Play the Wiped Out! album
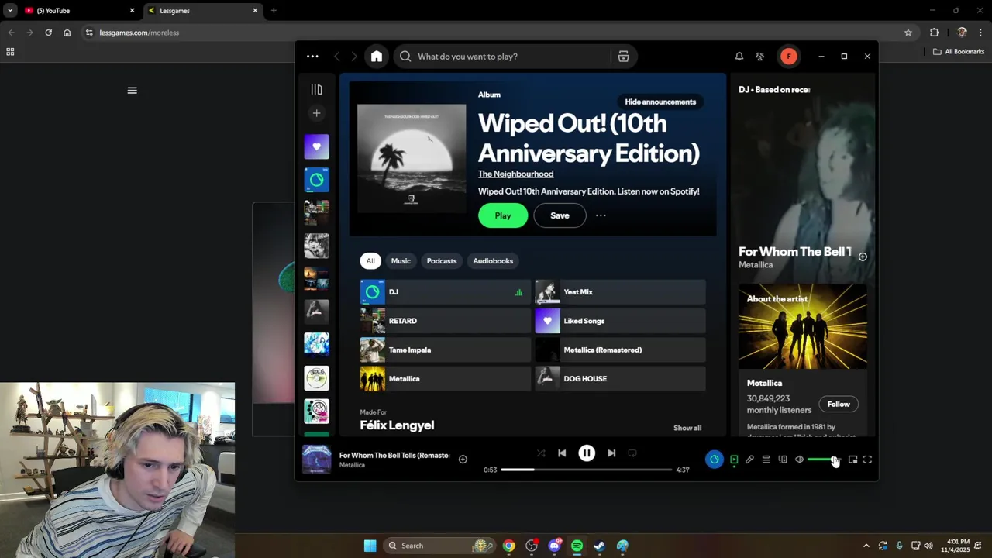 pos(503,215)
